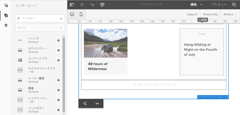Screen dimensions: 240x115
Task: Select the レイ layout container icon
Action: tap(20, 100)
